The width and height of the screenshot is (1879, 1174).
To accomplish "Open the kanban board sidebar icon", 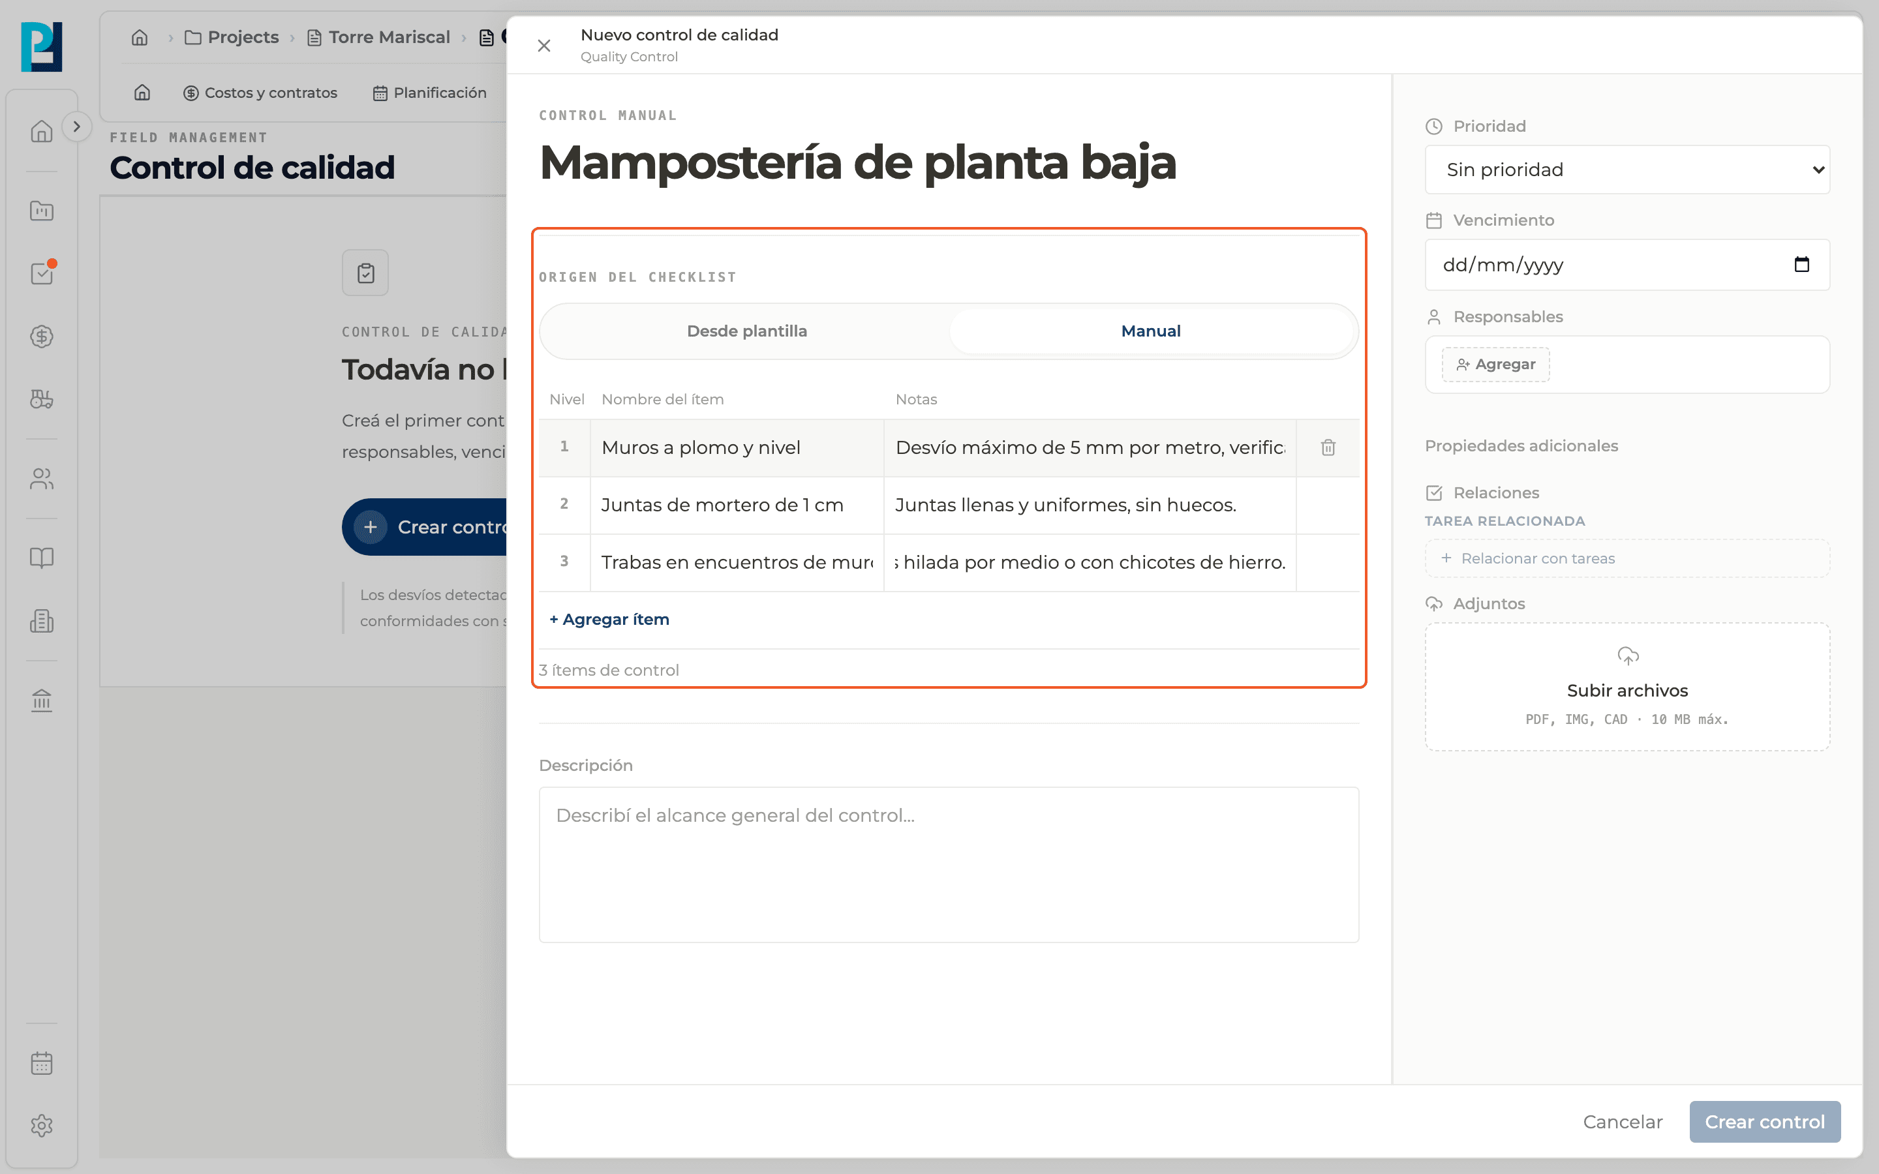I will pos(41,211).
